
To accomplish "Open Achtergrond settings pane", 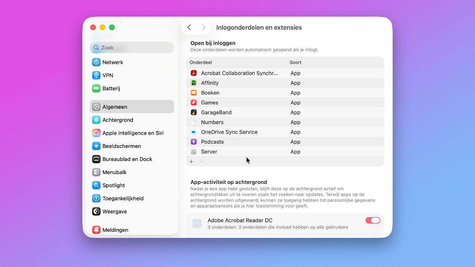I will tap(132, 120).
